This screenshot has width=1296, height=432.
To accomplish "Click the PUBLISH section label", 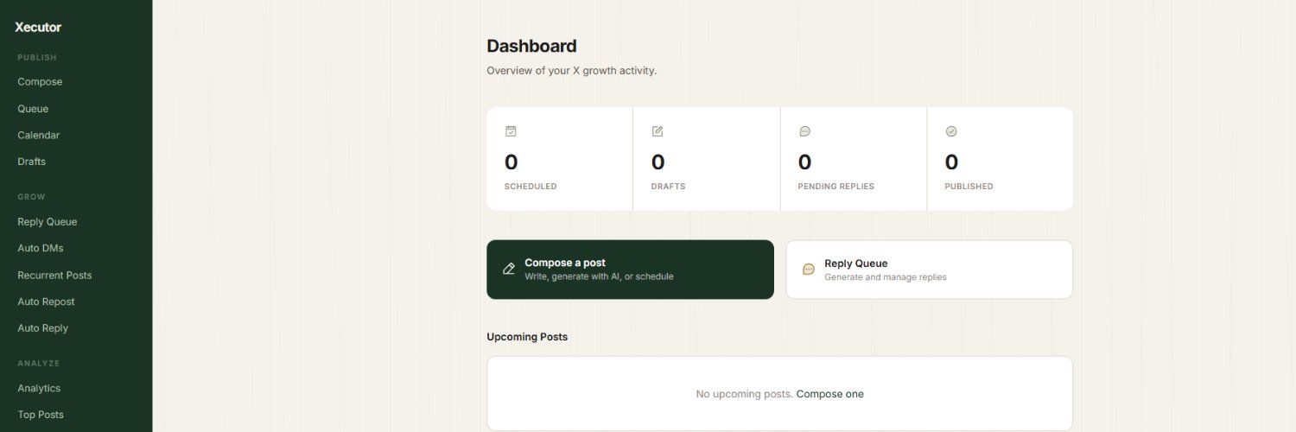I will pyautogui.click(x=37, y=58).
